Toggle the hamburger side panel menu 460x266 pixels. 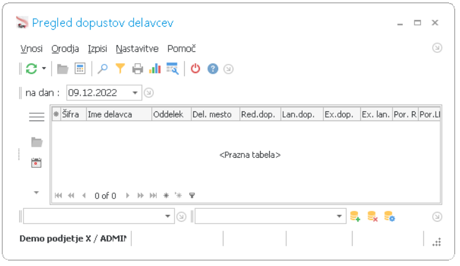36,116
